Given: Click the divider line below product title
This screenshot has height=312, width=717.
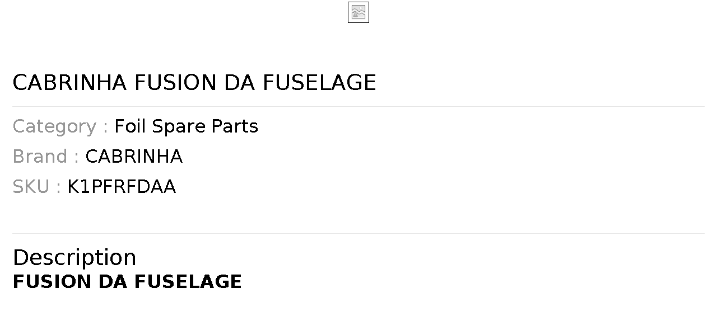Looking at the screenshot, I should pyautogui.click(x=358, y=106).
